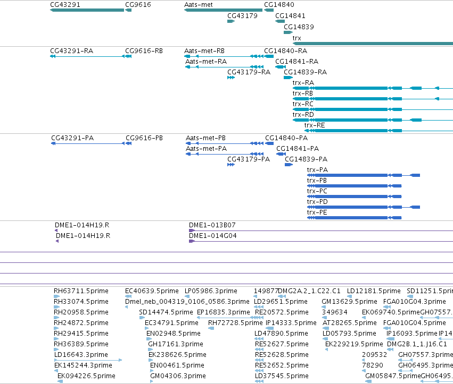Viewport: 453px width, 384px height.
Task: Click the CG14839-RA transcript label
Action: tap(305, 72)
